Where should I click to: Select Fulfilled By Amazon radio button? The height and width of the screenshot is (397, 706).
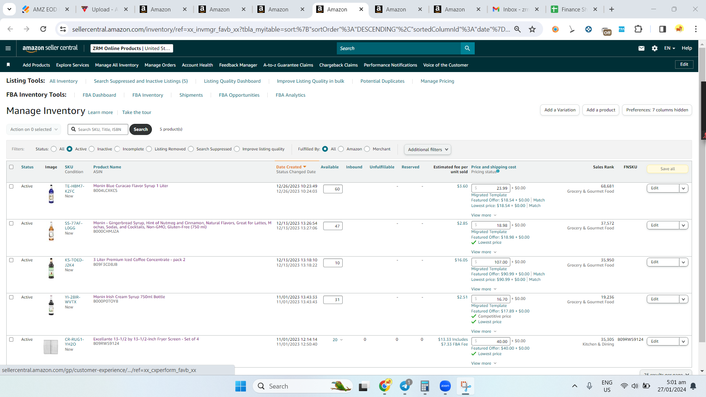(x=341, y=149)
